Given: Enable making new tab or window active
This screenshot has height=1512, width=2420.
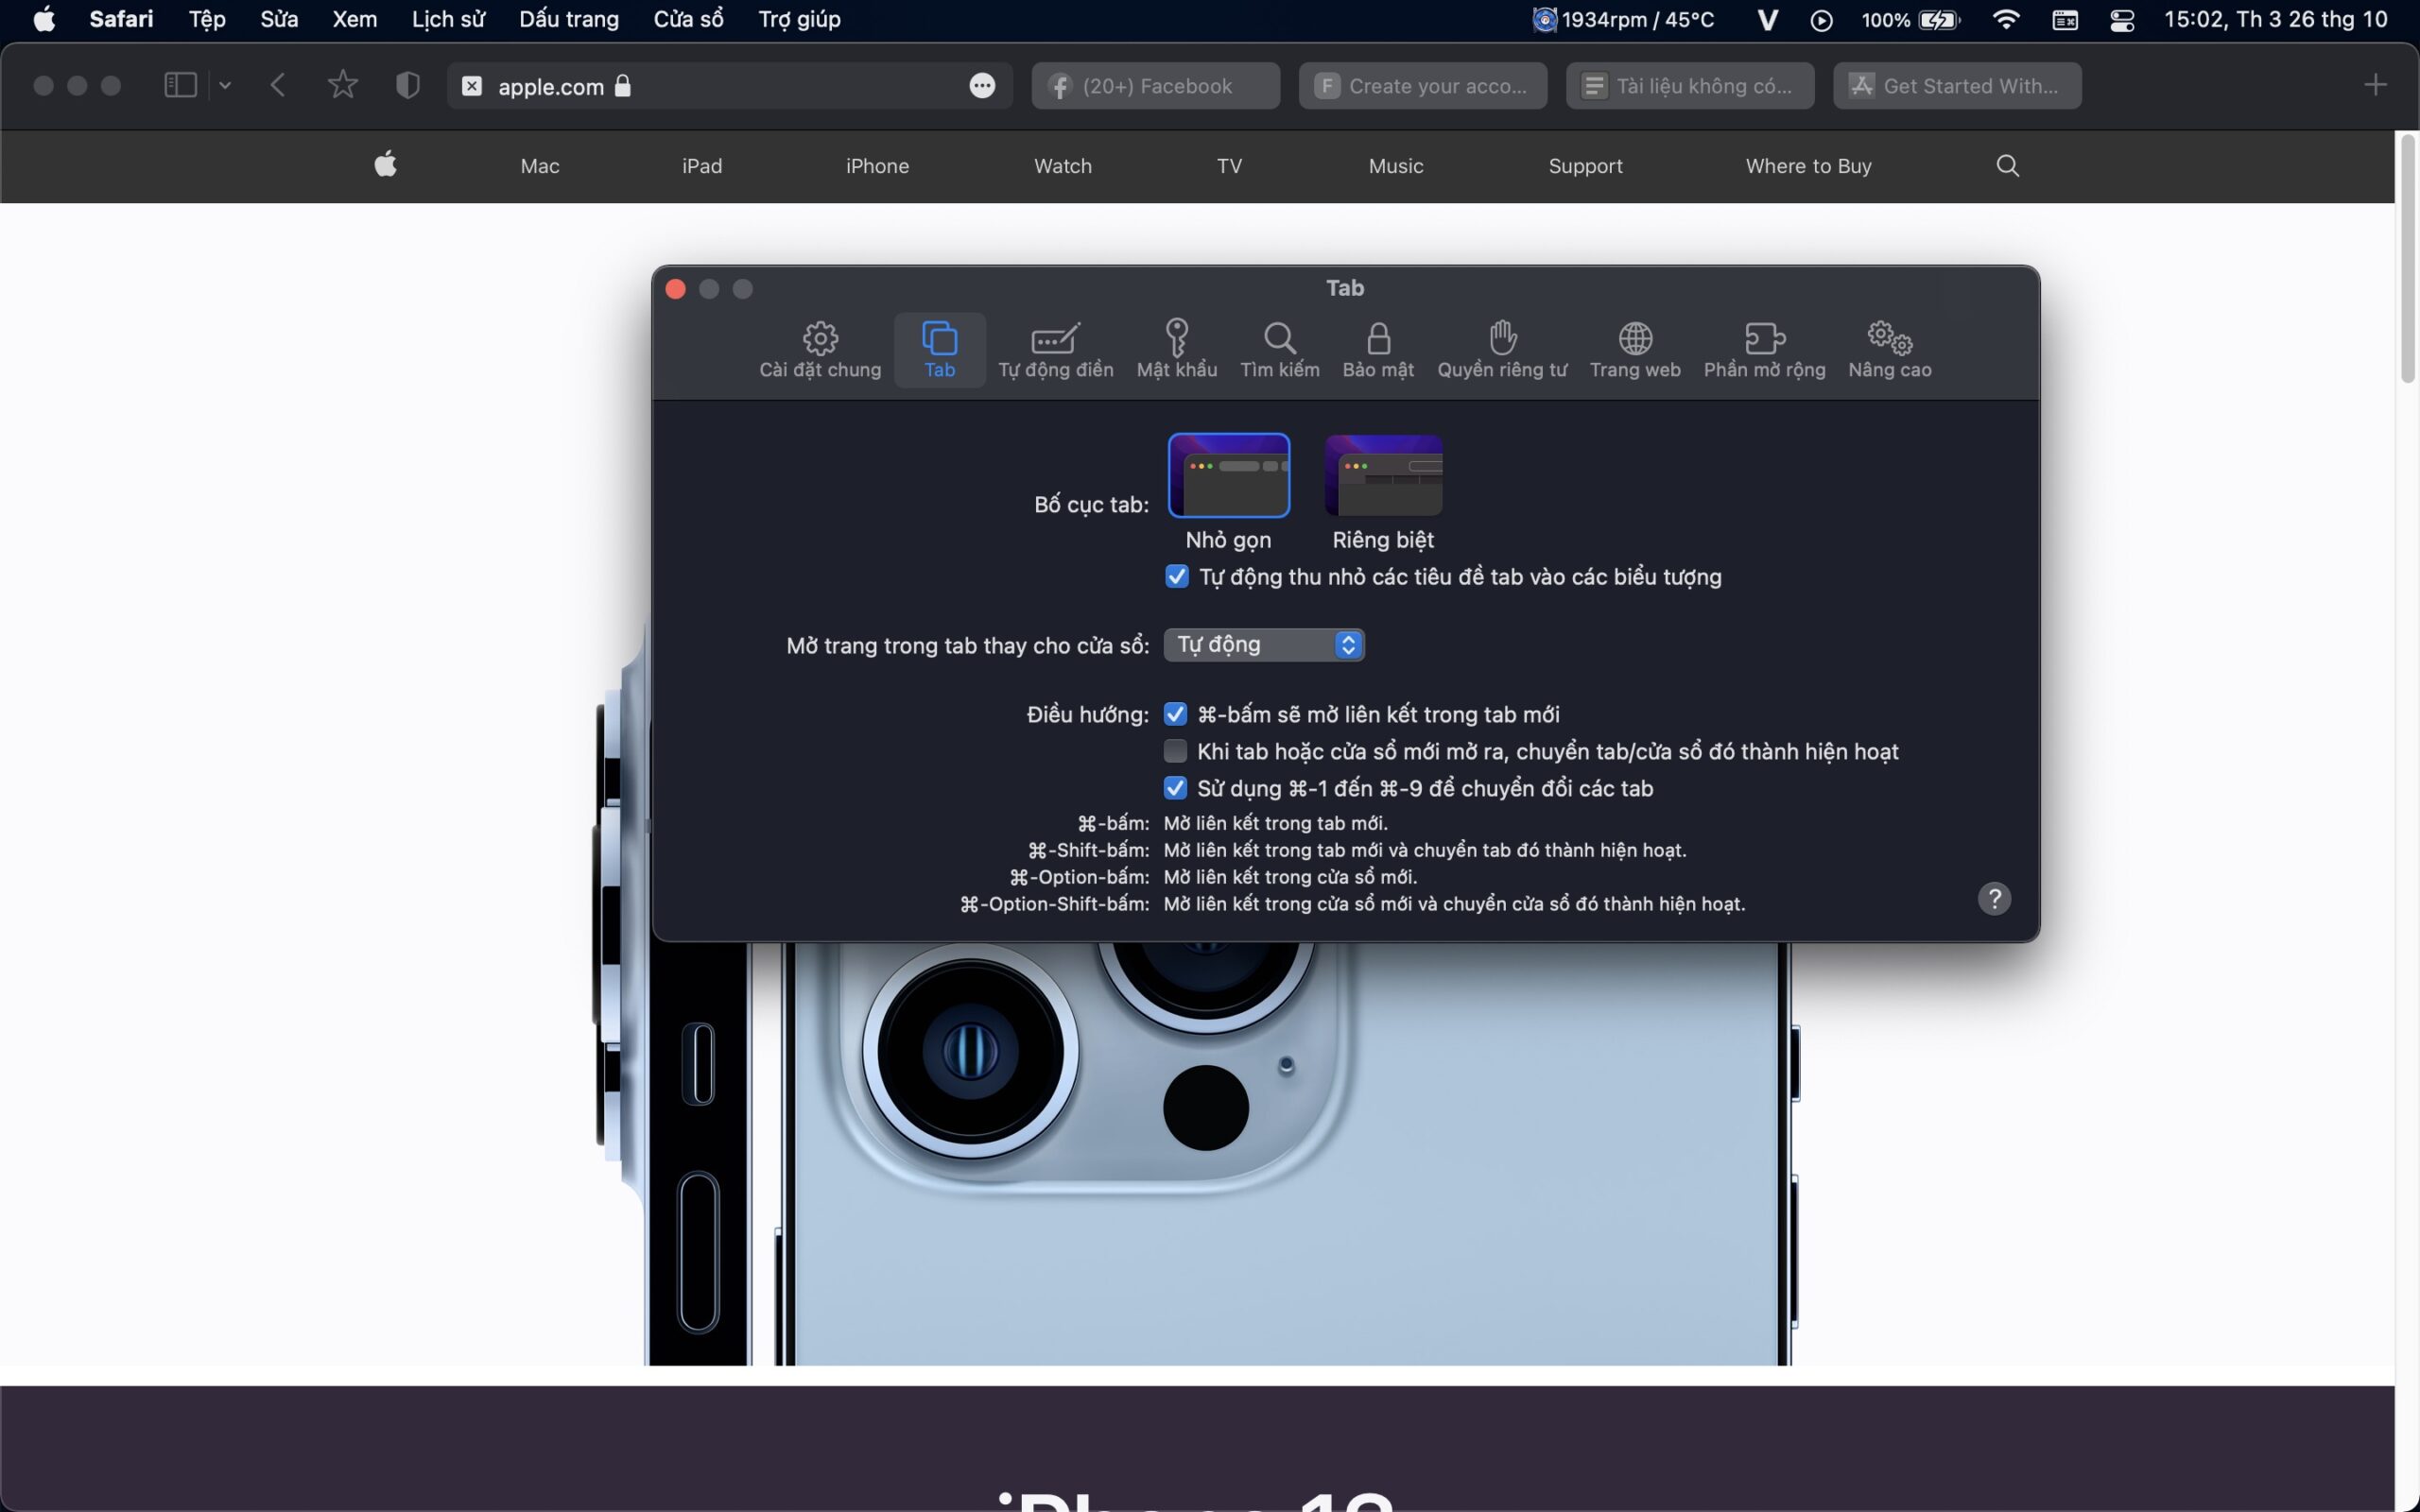Looking at the screenshot, I should (x=1175, y=751).
